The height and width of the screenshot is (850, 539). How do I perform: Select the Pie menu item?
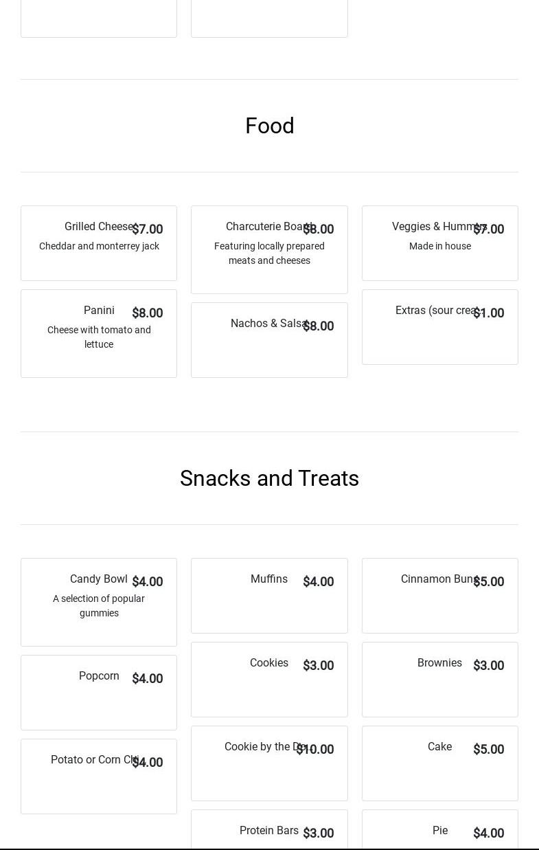point(439,831)
